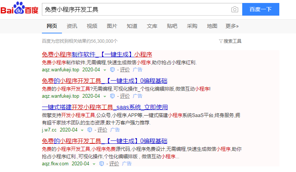Click 评价 on aqz.fkw.com result
296x172 pixels.
[114, 164]
